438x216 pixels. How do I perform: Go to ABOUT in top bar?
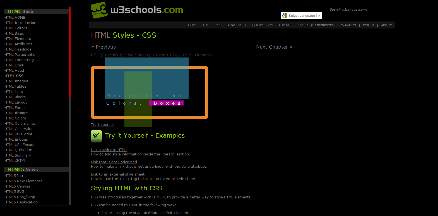click(386, 25)
